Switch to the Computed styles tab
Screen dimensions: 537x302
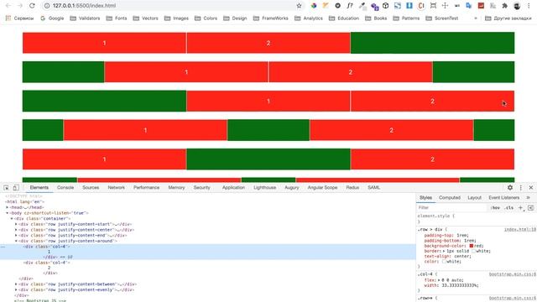450,198
